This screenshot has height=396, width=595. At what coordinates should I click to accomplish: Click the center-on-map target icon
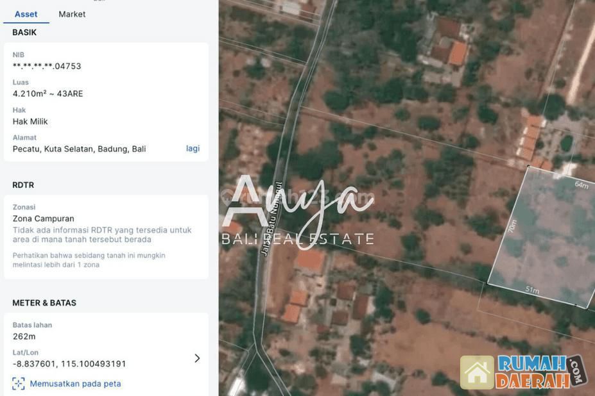19,384
